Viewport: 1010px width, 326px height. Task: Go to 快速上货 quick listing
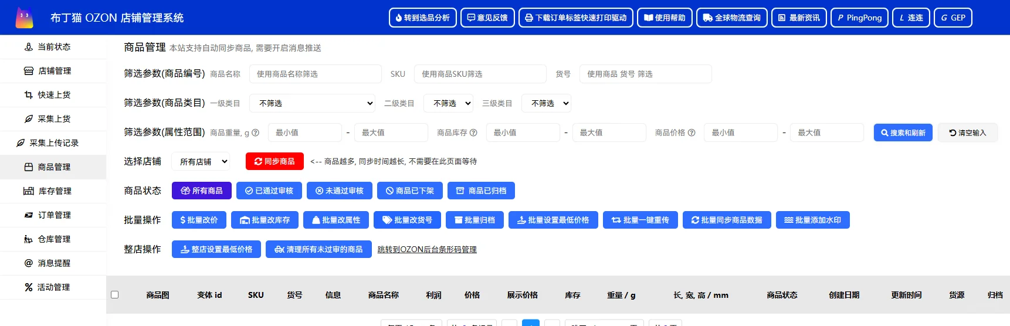[53, 95]
